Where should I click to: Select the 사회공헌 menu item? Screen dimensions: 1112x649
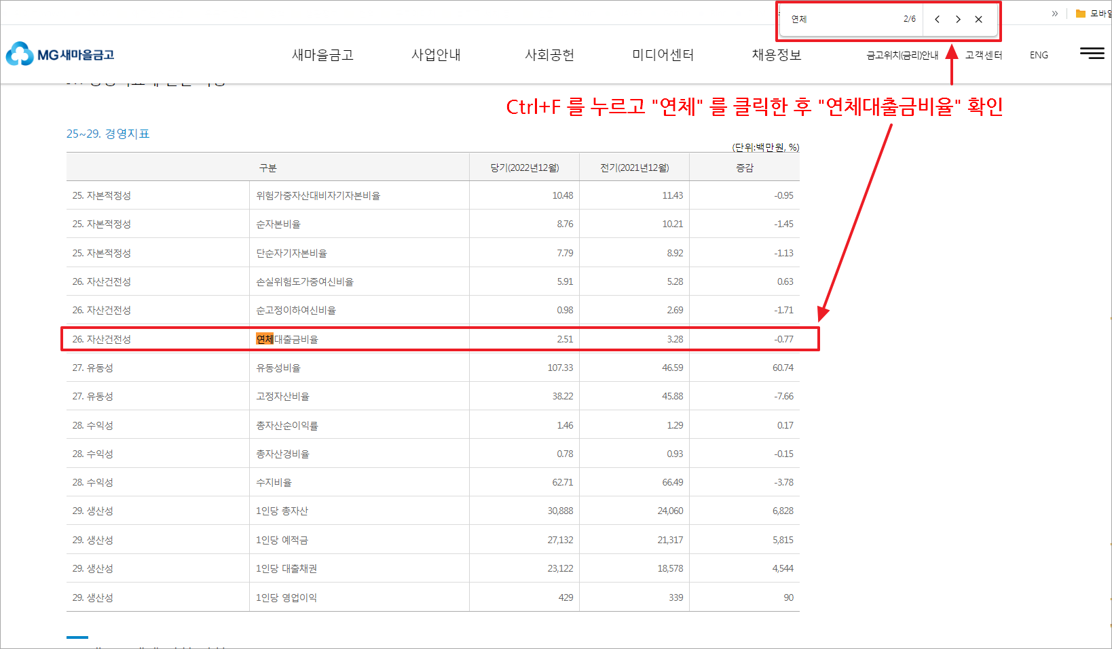[549, 55]
